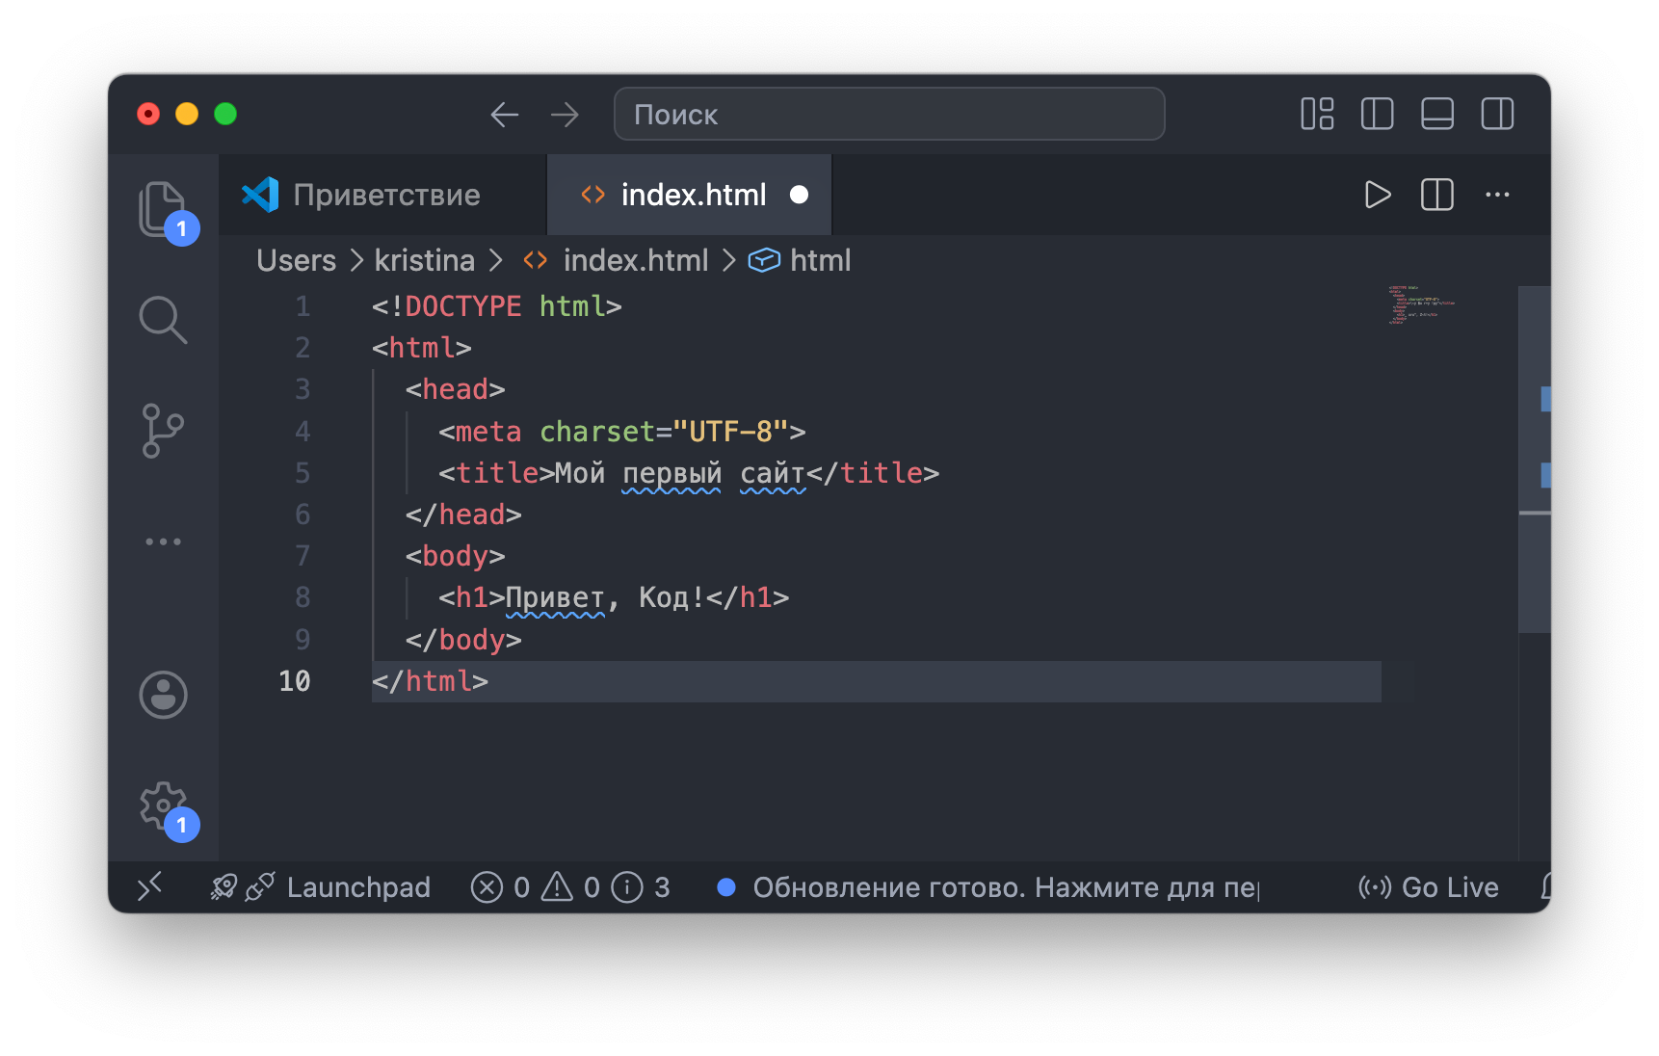Open Manage settings gear with badge
Viewport: 1659px width, 1056px height.
click(x=164, y=805)
